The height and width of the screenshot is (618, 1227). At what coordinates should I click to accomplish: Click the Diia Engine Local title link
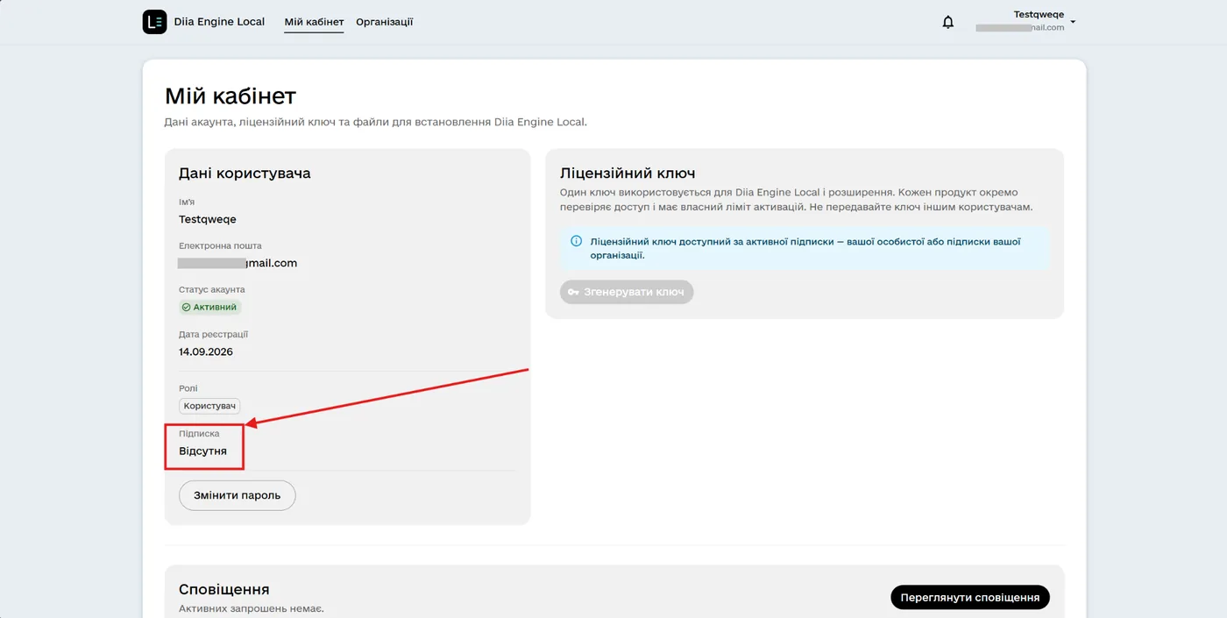[x=219, y=22]
